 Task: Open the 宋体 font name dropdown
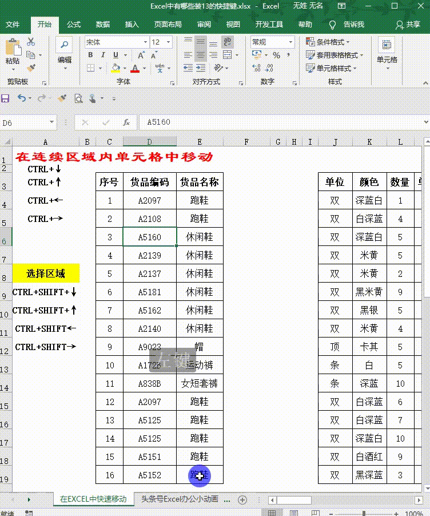145,42
